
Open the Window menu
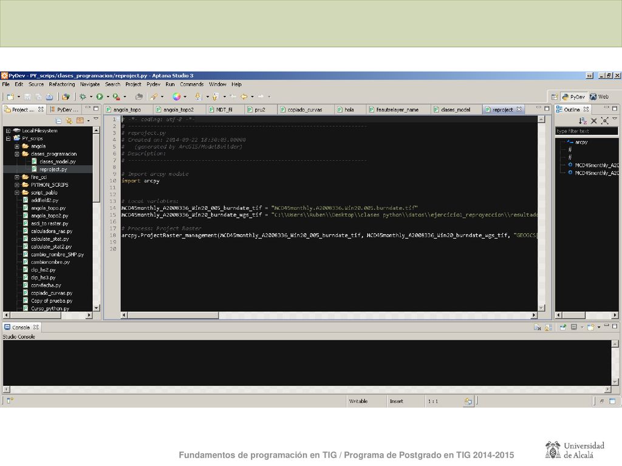pyautogui.click(x=217, y=84)
